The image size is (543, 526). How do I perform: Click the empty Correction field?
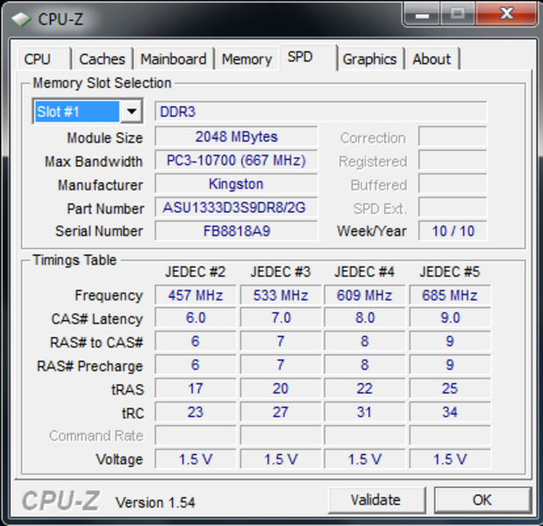coord(453,137)
